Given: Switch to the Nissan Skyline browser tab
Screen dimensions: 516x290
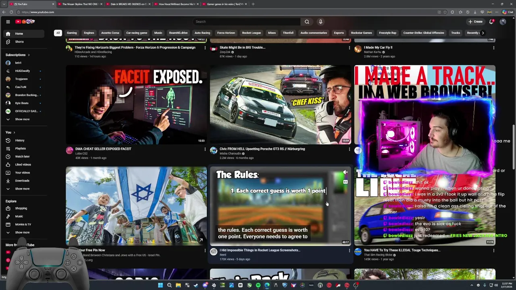Looking at the screenshot, I should [x=80, y=4].
